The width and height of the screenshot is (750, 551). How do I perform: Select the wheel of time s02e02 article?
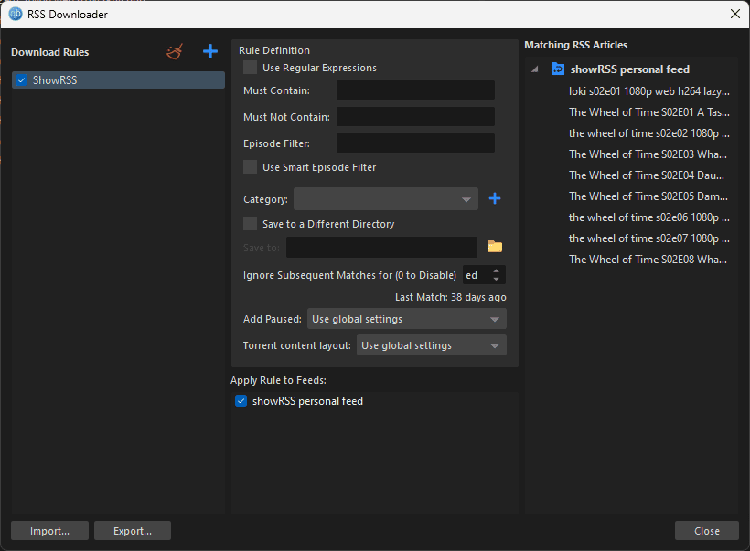point(649,132)
